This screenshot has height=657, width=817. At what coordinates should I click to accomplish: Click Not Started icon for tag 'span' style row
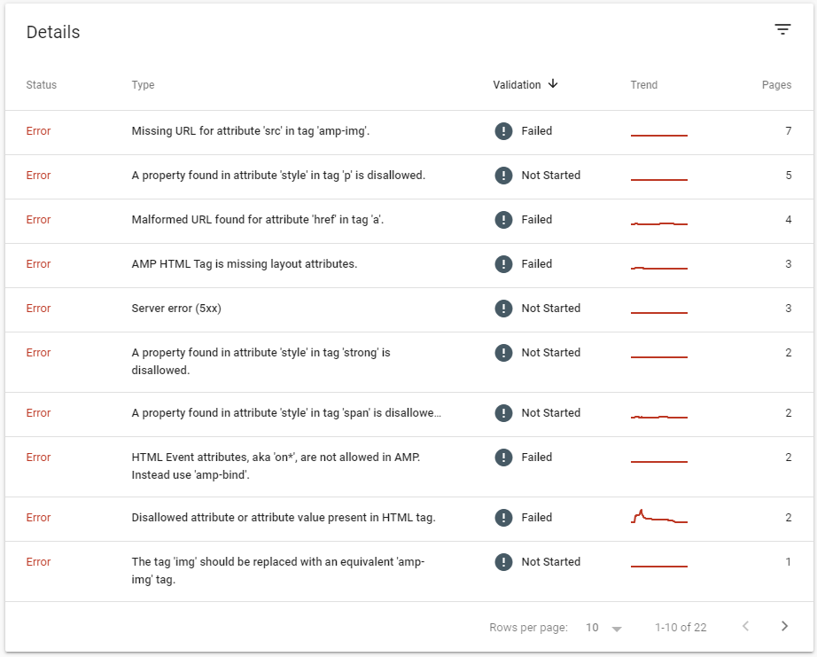(x=503, y=413)
